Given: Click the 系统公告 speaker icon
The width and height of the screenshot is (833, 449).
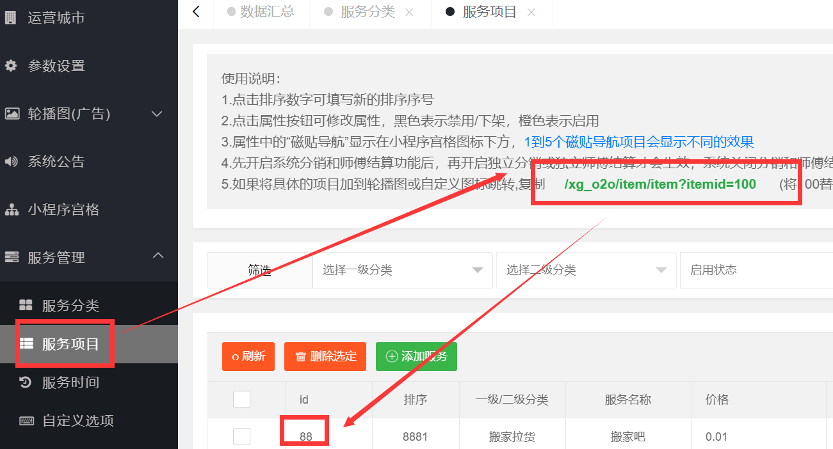Looking at the screenshot, I should tap(12, 161).
